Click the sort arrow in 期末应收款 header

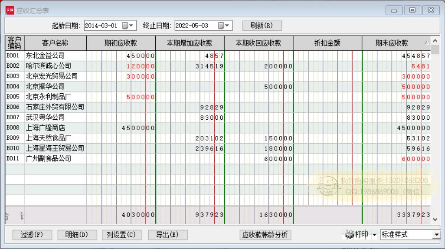point(426,43)
